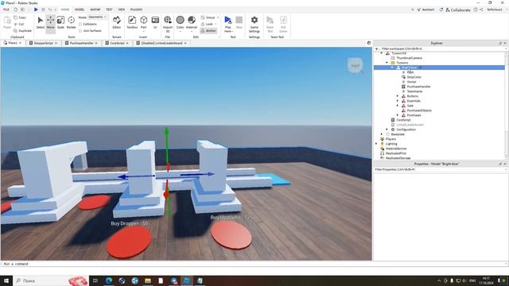Click the Copy button
Viewport: 509px width, 286px height.
20,17
